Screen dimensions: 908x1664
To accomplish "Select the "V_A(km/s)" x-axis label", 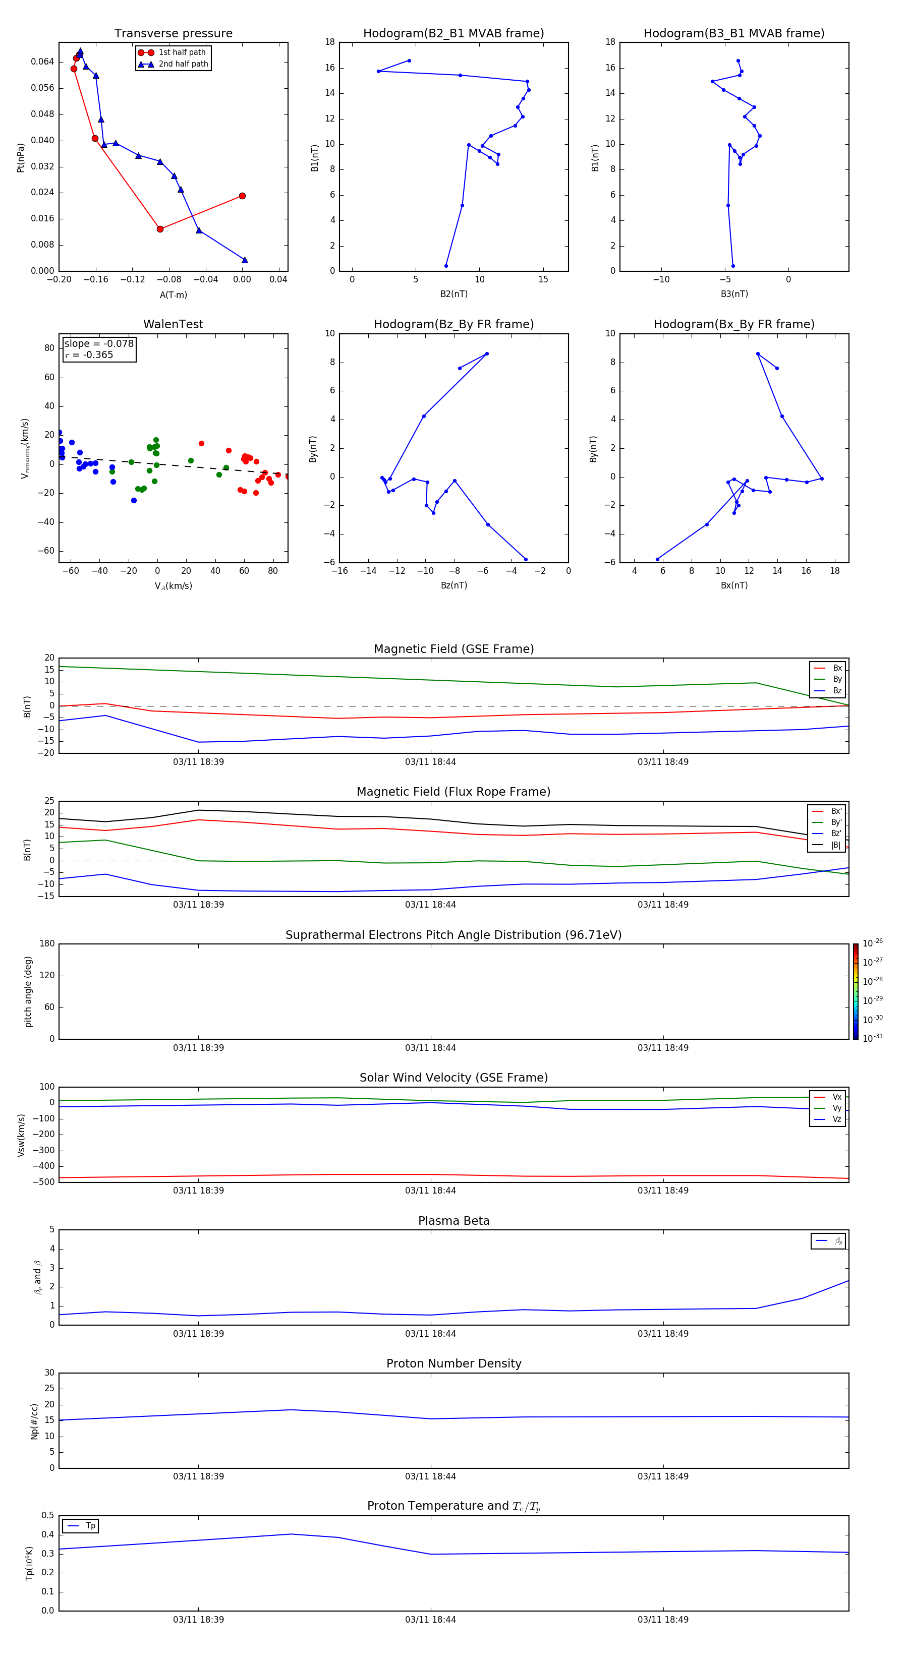I will point(173,586).
